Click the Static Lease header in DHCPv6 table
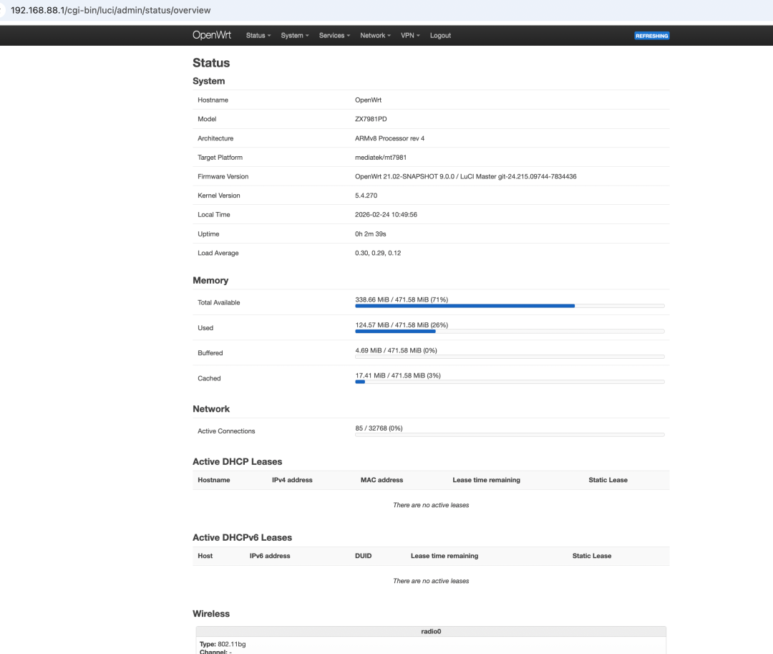 point(591,556)
